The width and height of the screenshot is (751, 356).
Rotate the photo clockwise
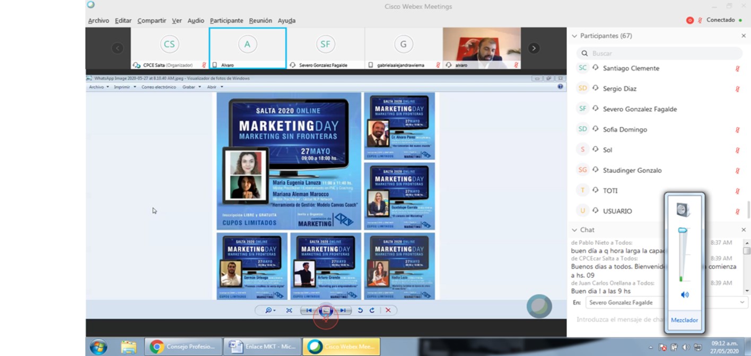tap(372, 310)
